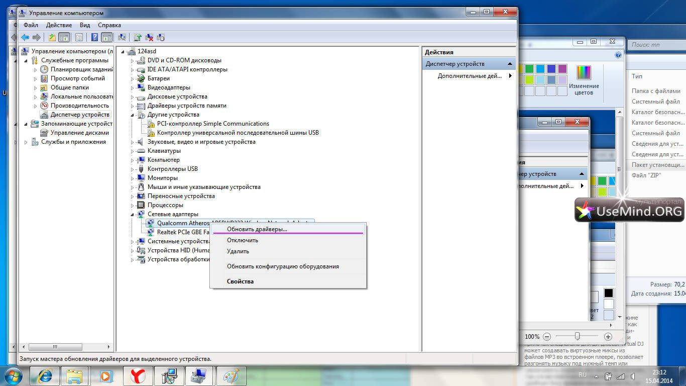The image size is (686, 386).
Task: Expand the Процессоры node
Action: click(x=133, y=205)
